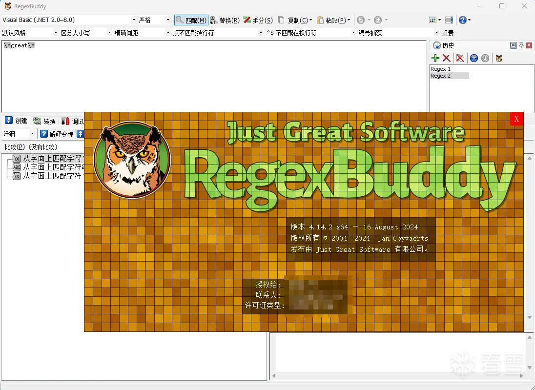Click the float button of 历史 panel
Screen dimensions: 535x390
pyautogui.click(x=513, y=45)
